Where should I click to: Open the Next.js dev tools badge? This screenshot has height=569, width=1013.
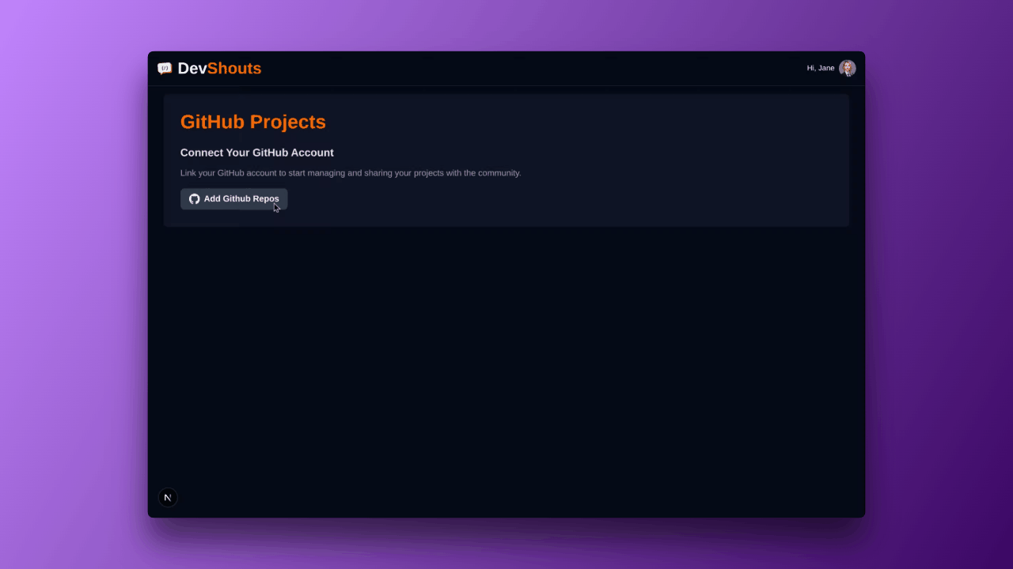coord(167,498)
